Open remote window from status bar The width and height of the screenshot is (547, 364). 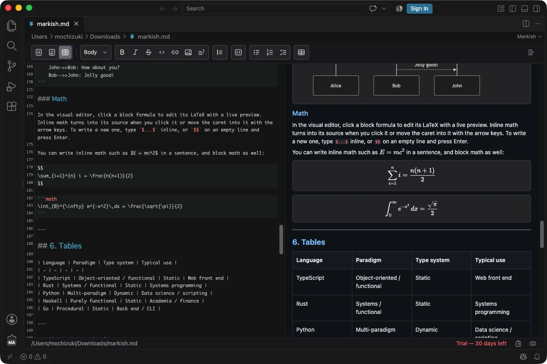(x=10, y=357)
